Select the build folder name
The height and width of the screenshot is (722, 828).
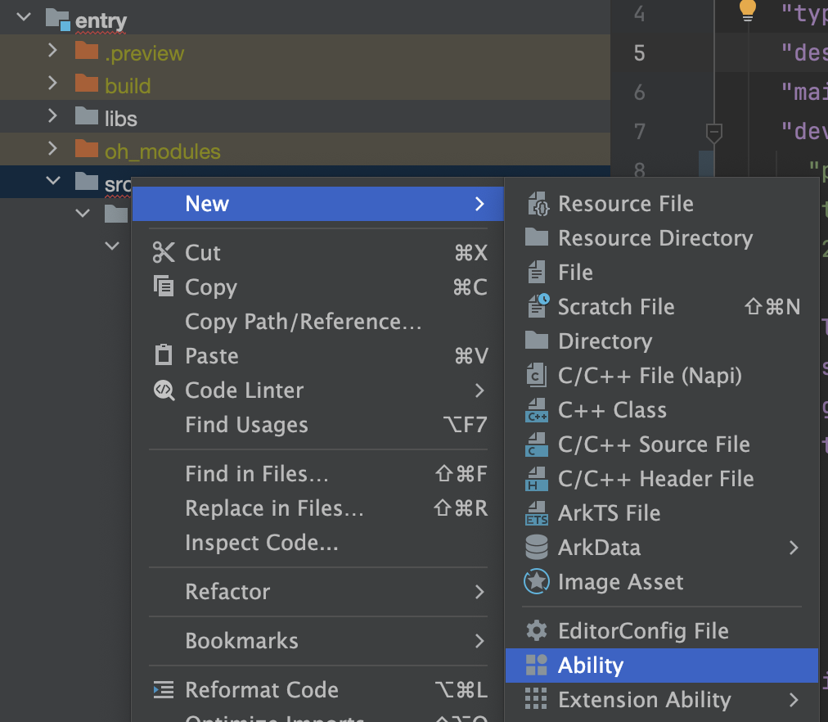click(x=128, y=86)
